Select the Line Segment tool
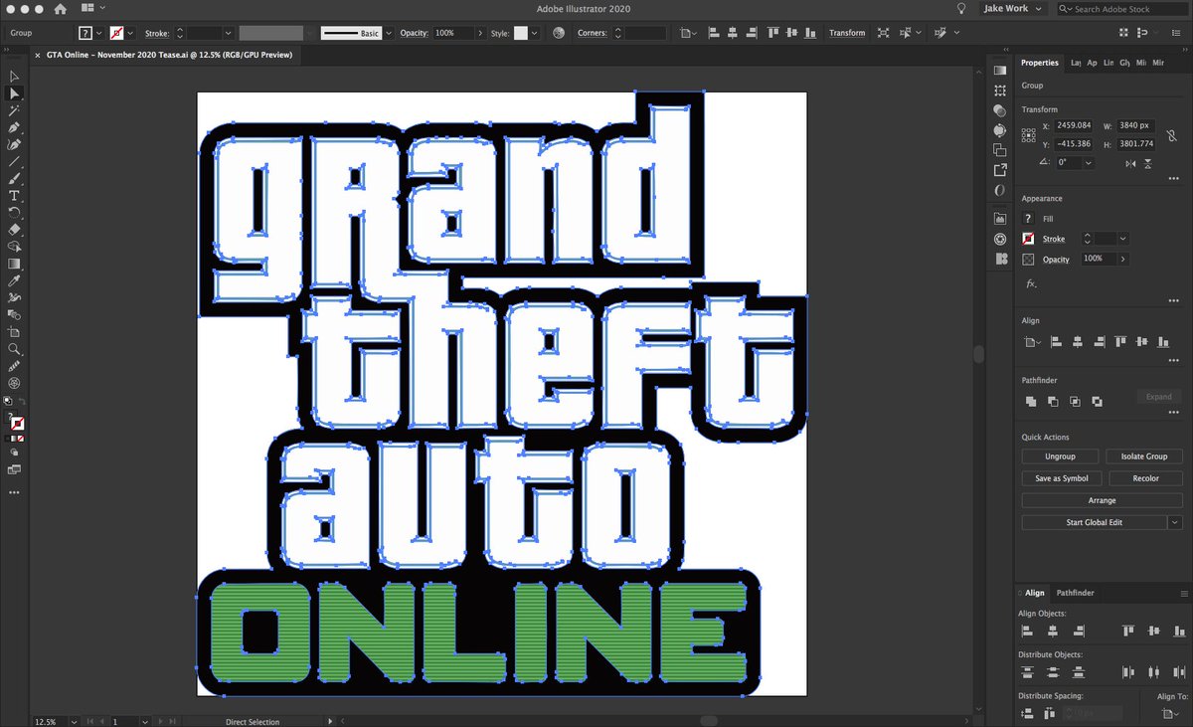The image size is (1193, 727). (14, 161)
